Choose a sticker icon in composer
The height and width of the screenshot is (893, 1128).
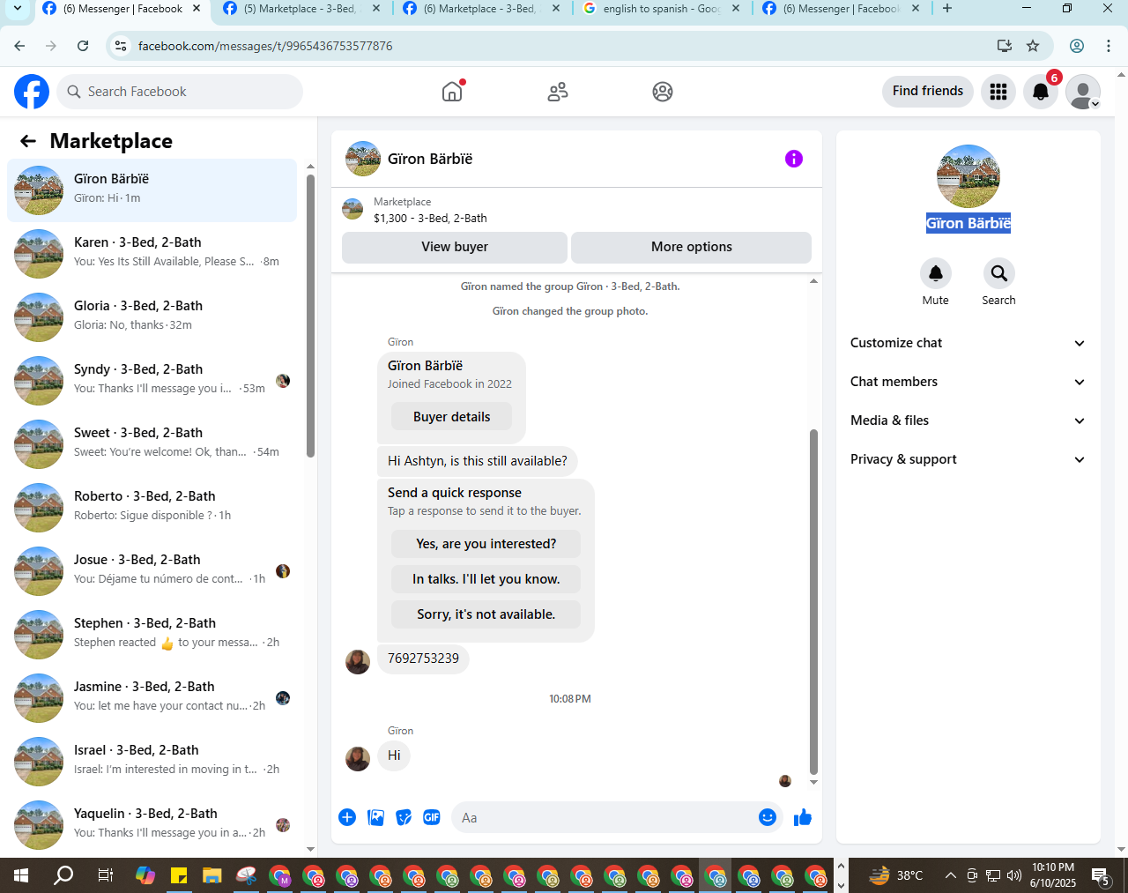pyautogui.click(x=404, y=817)
